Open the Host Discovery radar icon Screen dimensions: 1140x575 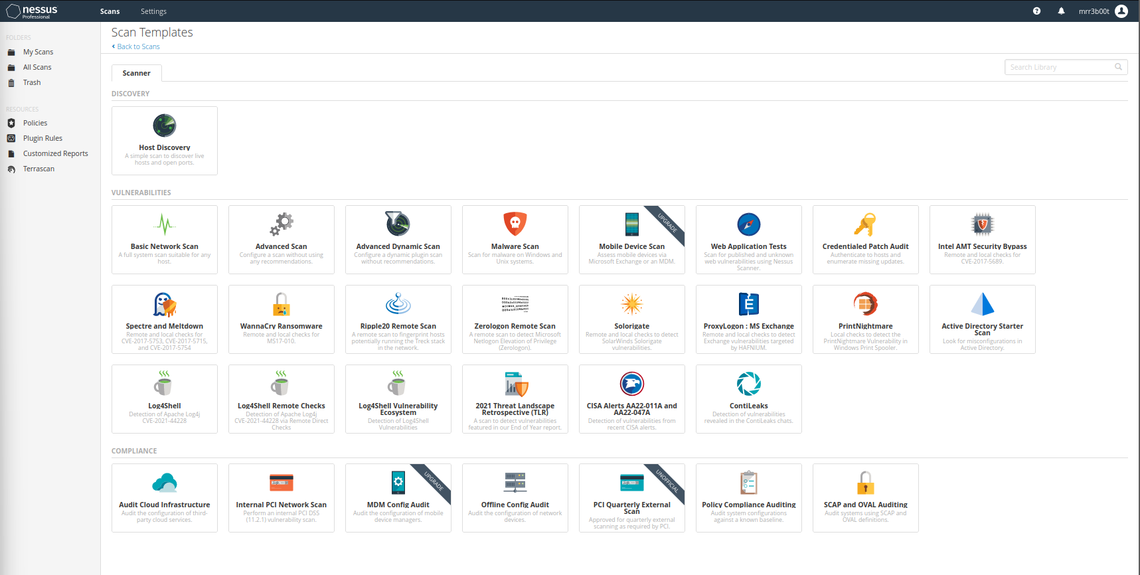click(165, 125)
